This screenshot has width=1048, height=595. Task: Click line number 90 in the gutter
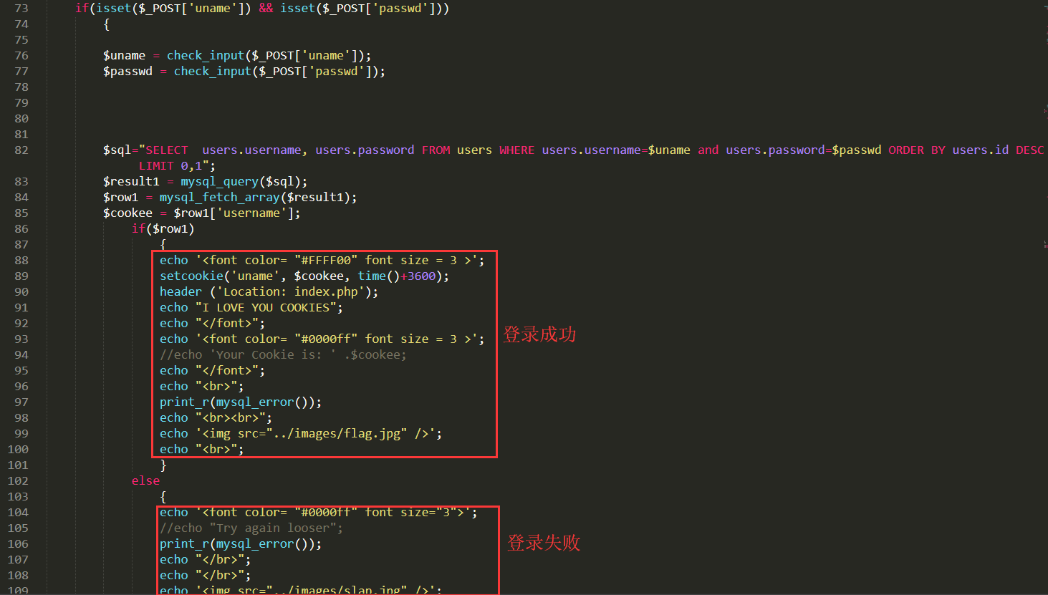pyautogui.click(x=21, y=292)
